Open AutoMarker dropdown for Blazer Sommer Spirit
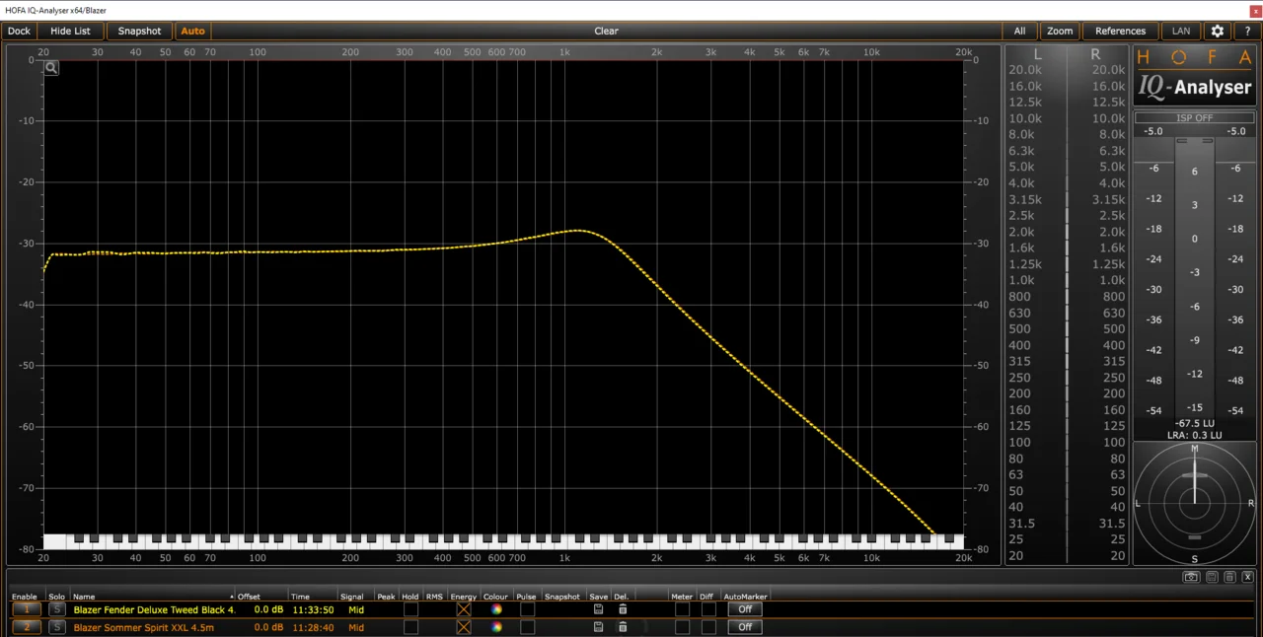The height and width of the screenshot is (637, 1263). pyautogui.click(x=745, y=627)
